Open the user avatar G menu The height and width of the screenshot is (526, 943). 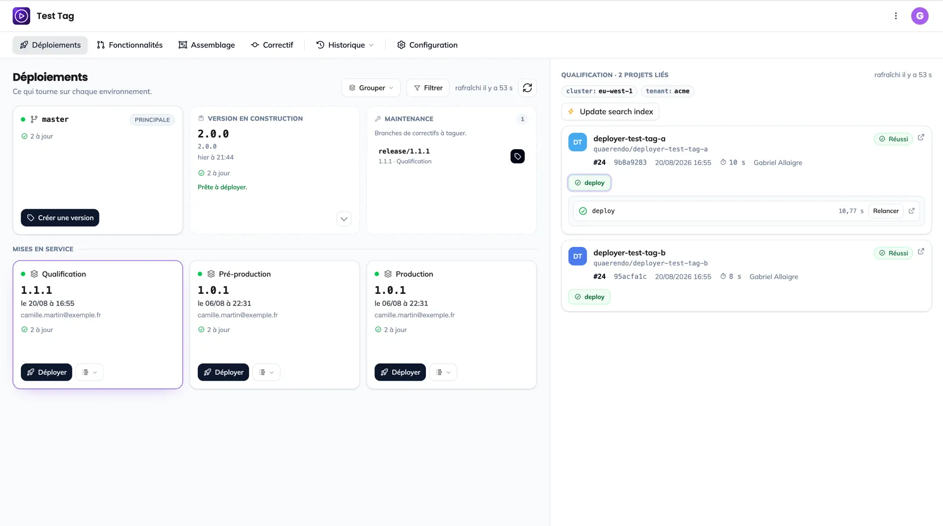[x=920, y=16]
